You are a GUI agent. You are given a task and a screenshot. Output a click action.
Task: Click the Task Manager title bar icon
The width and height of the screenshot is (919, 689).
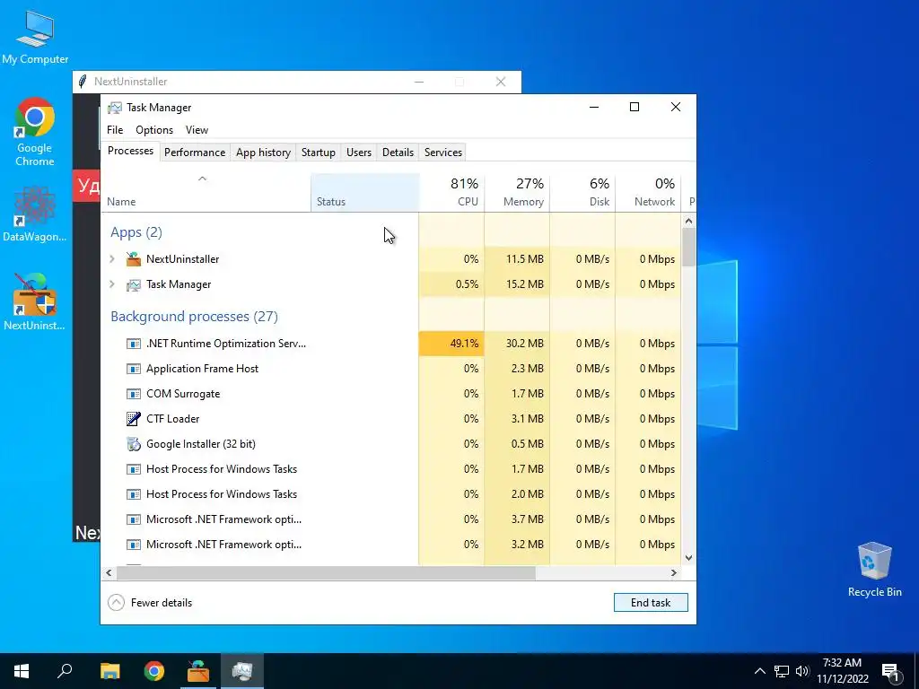[x=115, y=108]
